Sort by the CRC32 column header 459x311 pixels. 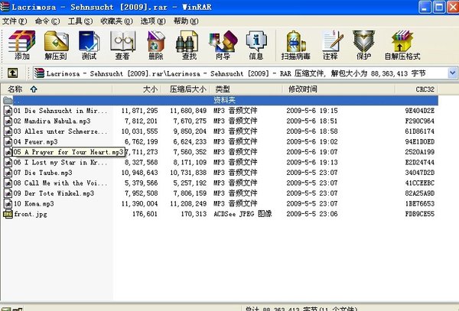417,89
